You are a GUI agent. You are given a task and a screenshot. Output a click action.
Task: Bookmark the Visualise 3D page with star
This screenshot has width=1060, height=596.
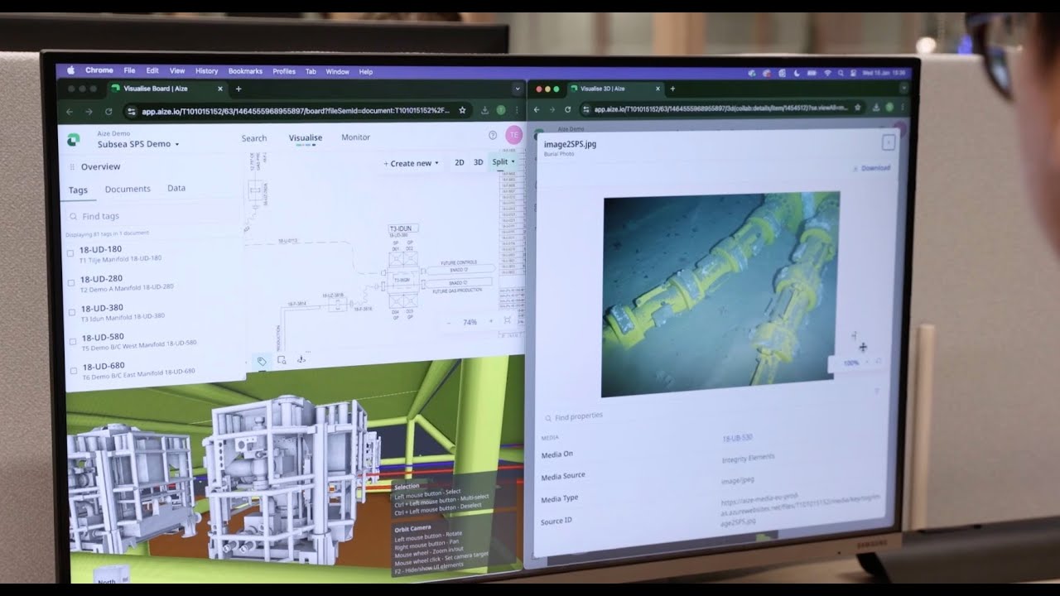click(857, 107)
